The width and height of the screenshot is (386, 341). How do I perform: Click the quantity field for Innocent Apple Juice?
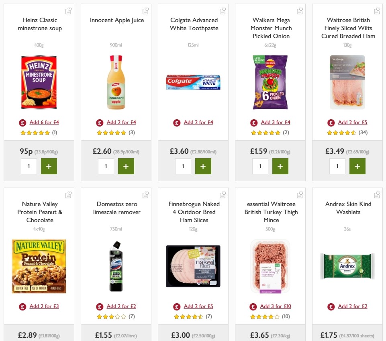pos(106,166)
